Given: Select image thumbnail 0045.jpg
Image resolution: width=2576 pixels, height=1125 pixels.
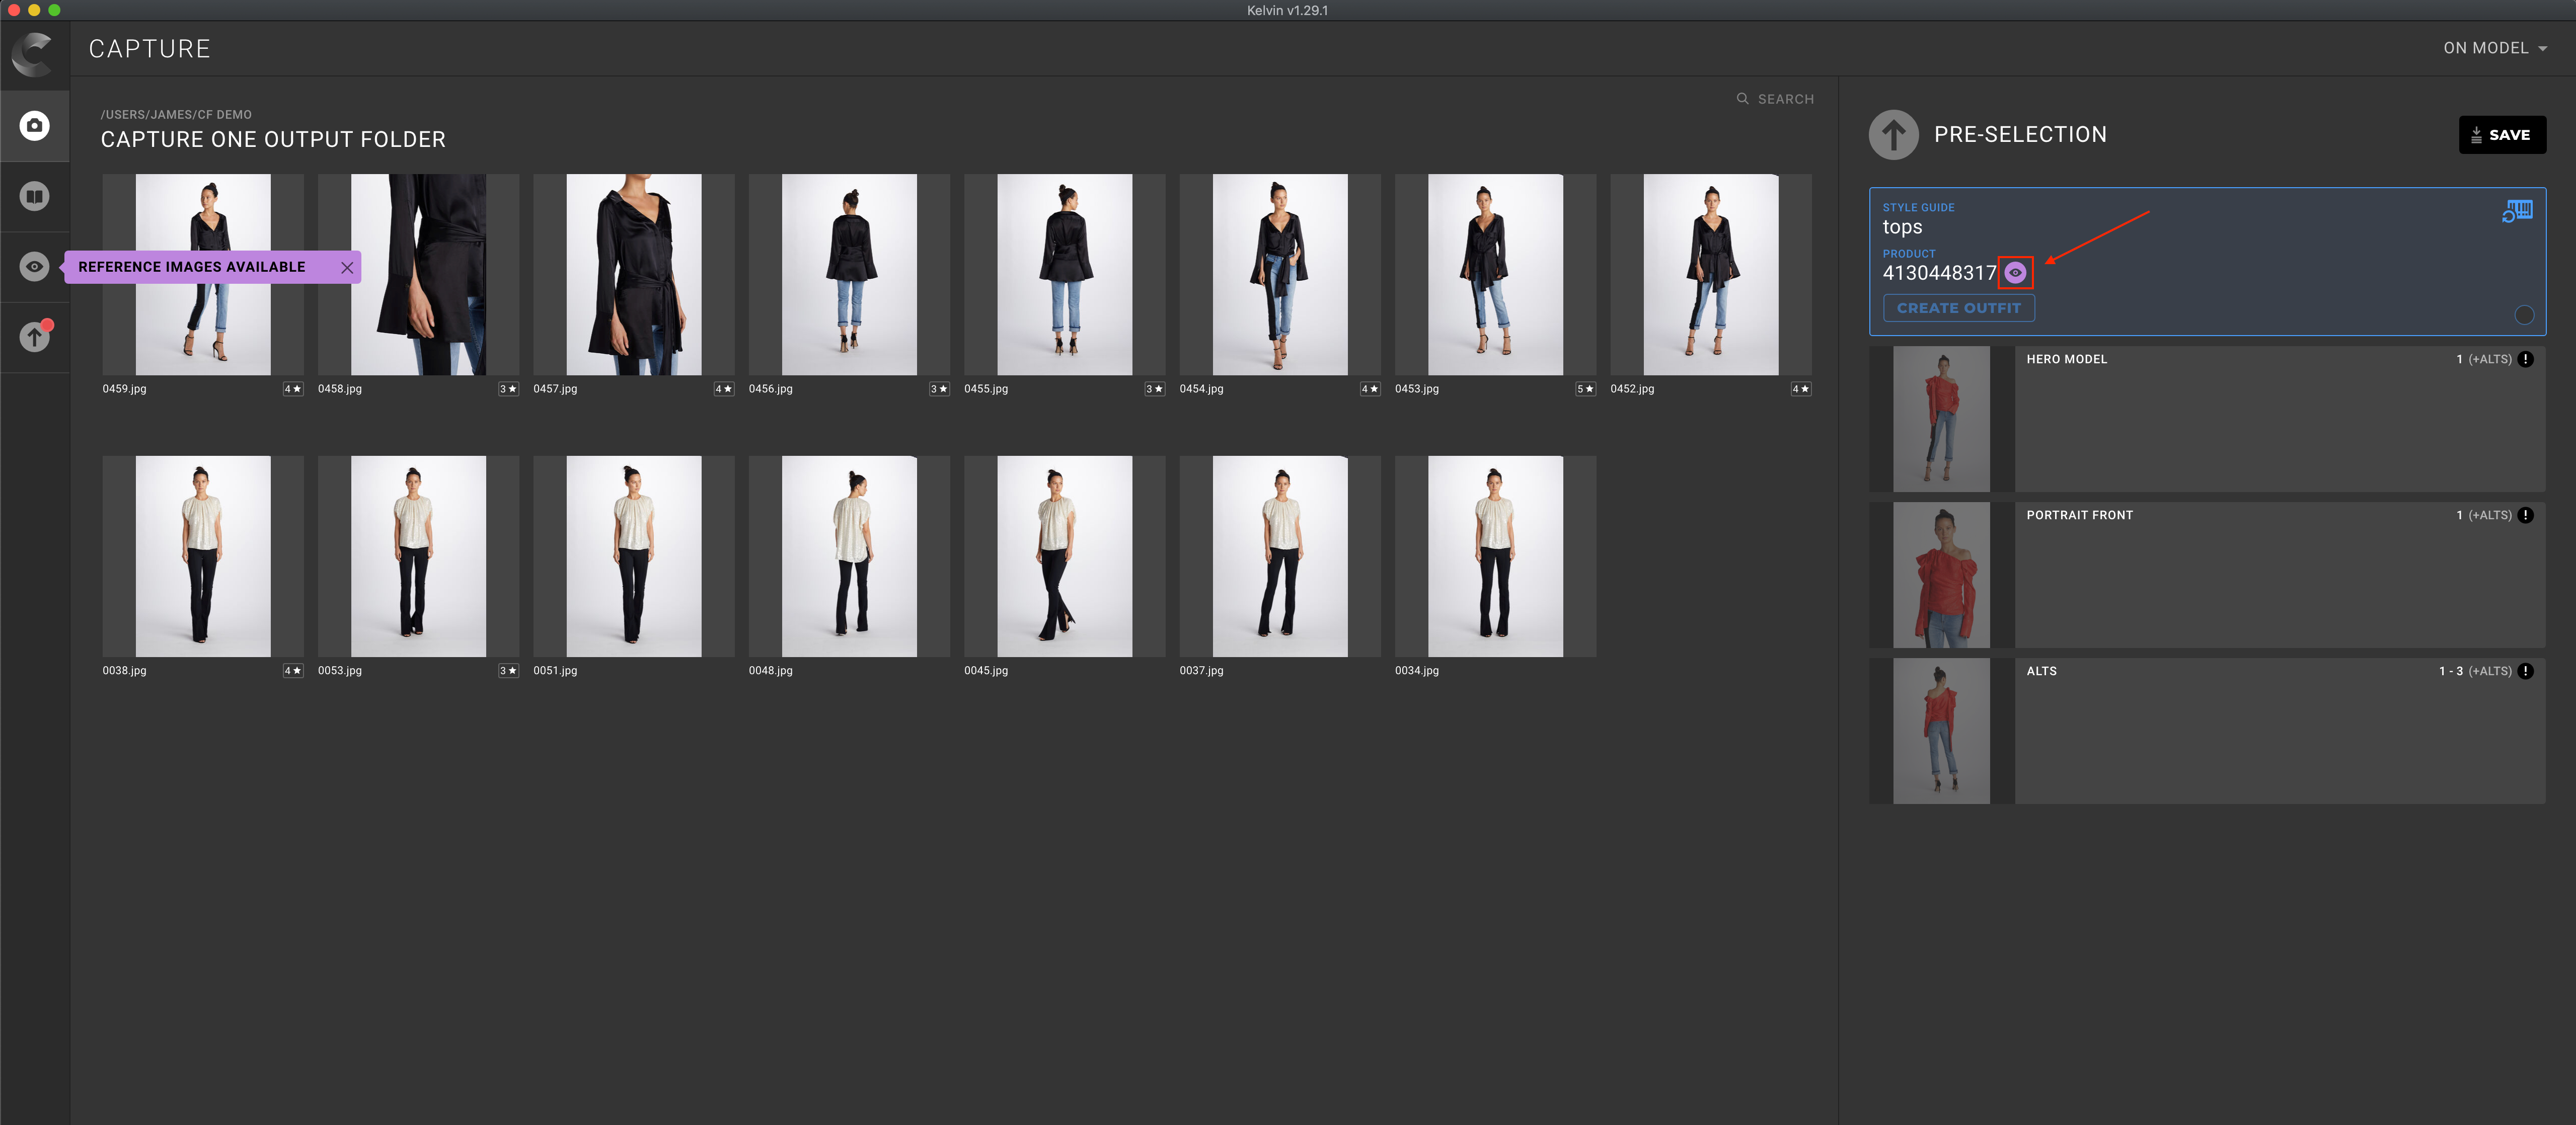Looking at the screenshot, I should tap(1065, 557).
